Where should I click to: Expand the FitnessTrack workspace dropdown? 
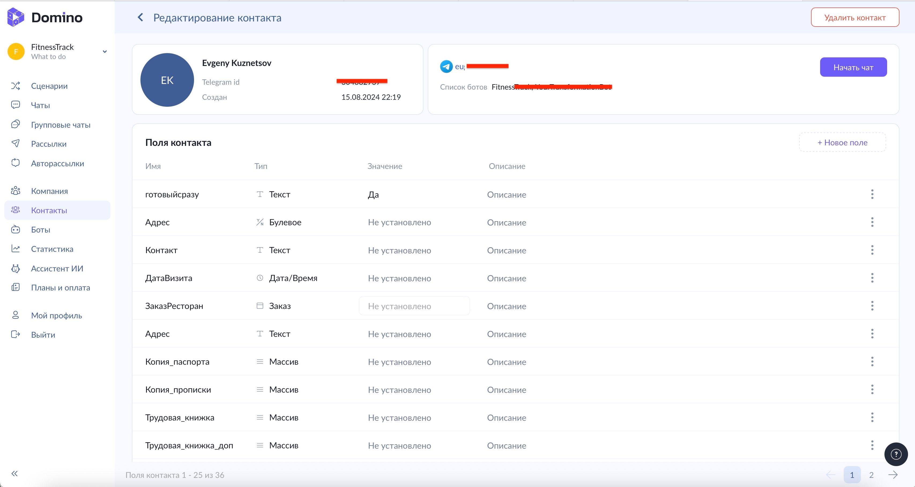(x=105, y=51)
